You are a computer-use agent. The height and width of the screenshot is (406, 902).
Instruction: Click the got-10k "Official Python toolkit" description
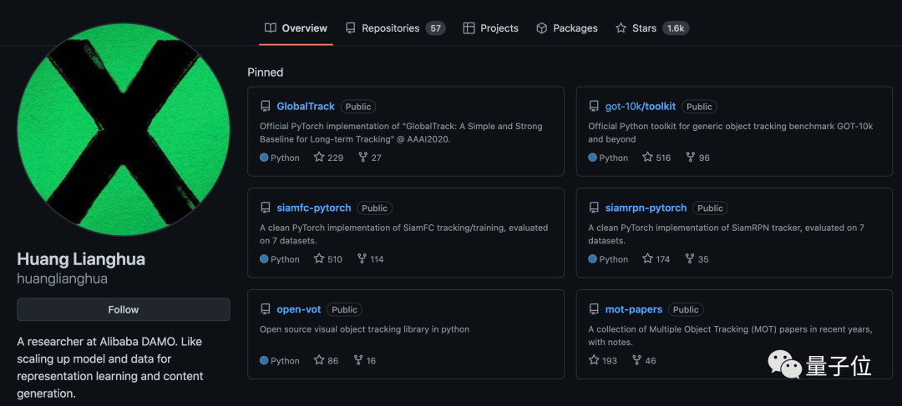coord(731,132)
